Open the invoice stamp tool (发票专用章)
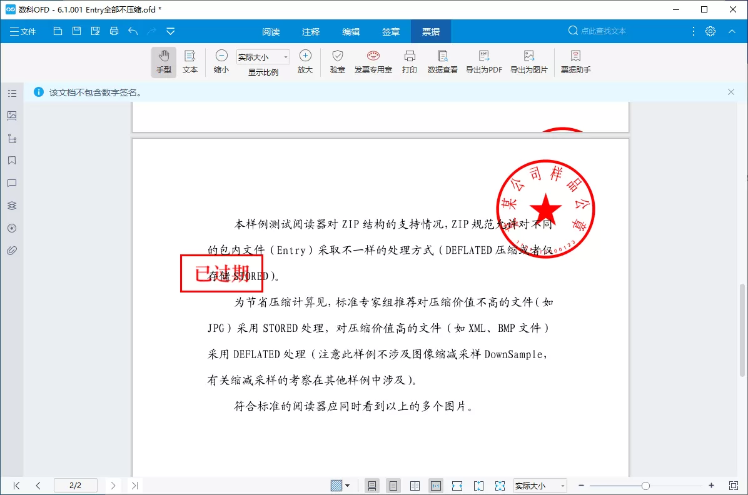 click(373, 62)
